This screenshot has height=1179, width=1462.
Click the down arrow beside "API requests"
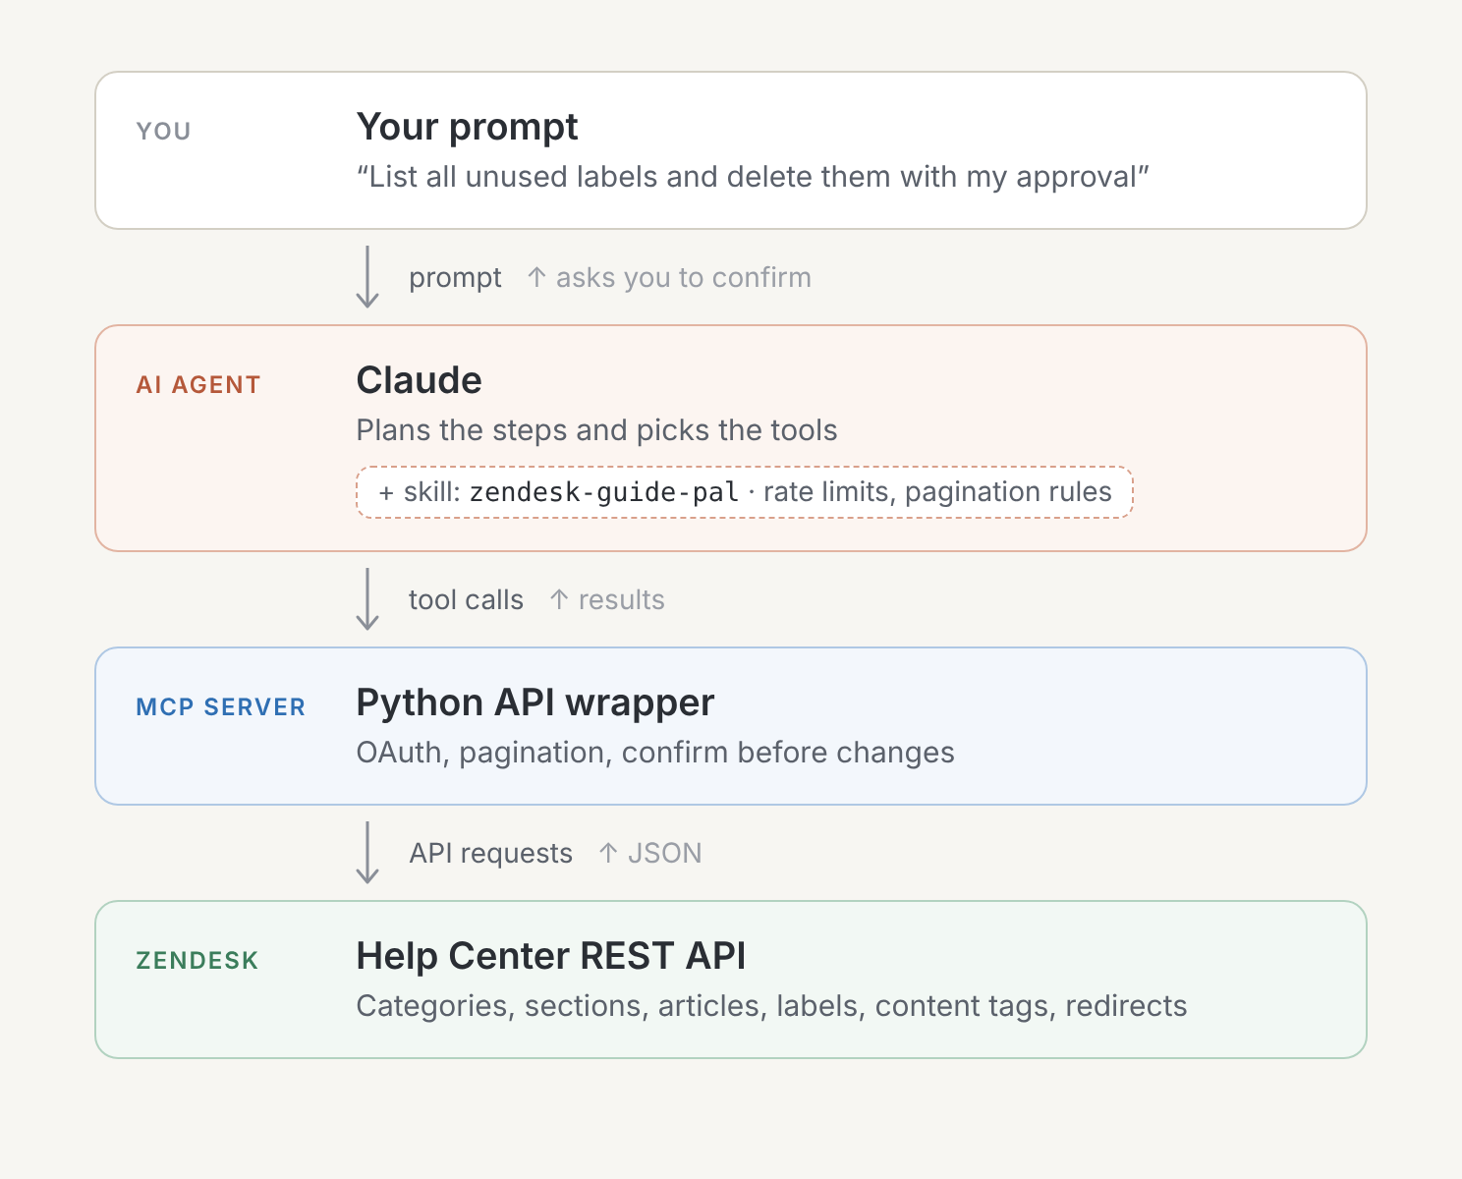[367, 853]
